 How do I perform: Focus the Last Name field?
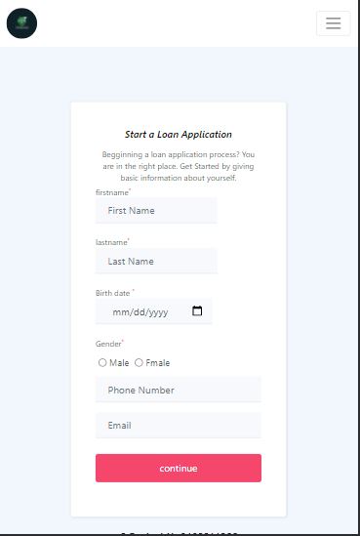pos(156,261)
